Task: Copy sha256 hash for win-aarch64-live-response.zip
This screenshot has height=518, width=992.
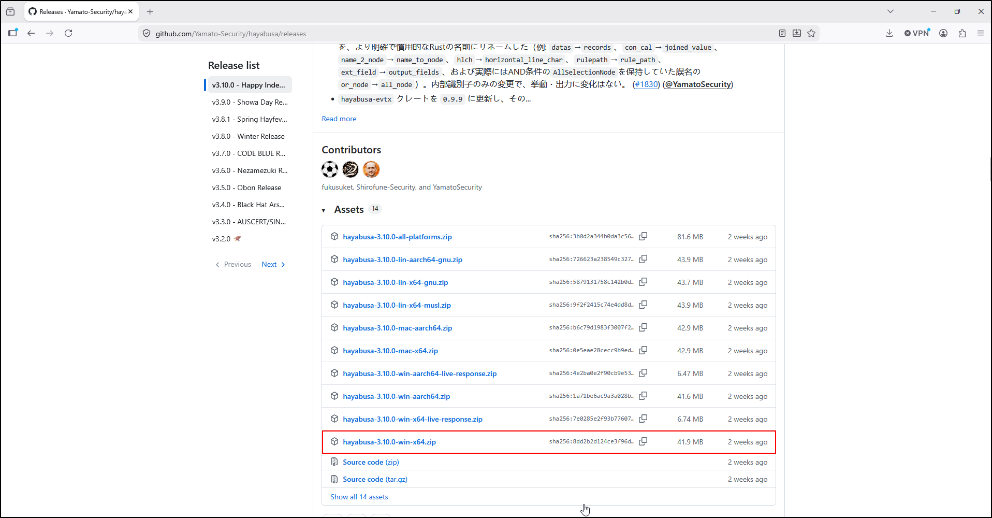Action: (x=643, y=373)
